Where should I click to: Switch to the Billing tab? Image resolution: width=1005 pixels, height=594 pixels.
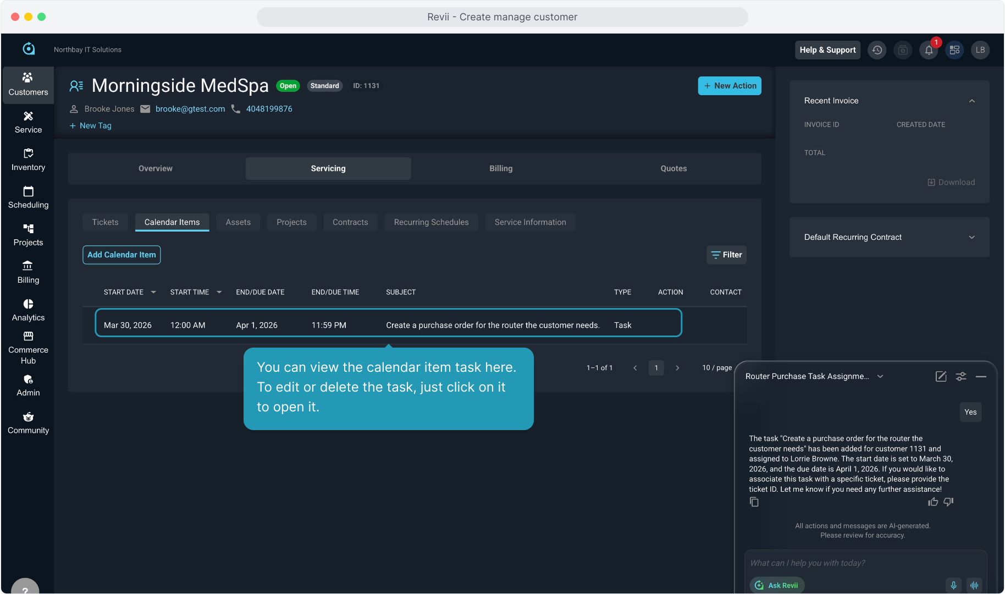[500, 168]
